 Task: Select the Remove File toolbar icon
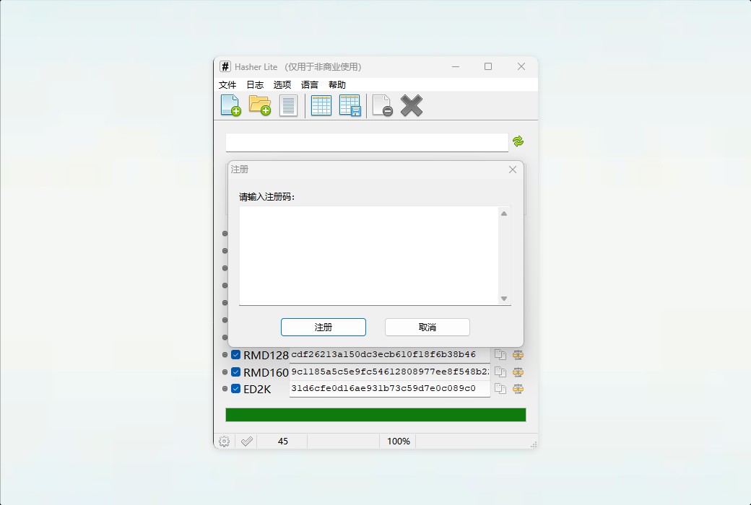coord(381,105)
